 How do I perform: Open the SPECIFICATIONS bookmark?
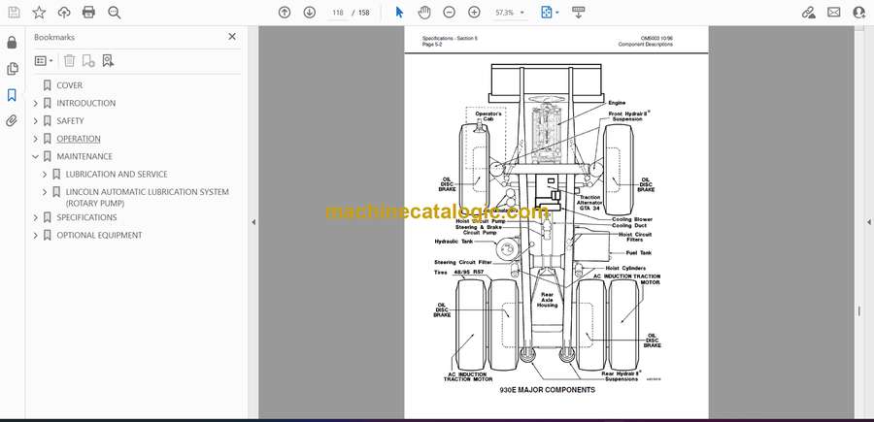86,217
